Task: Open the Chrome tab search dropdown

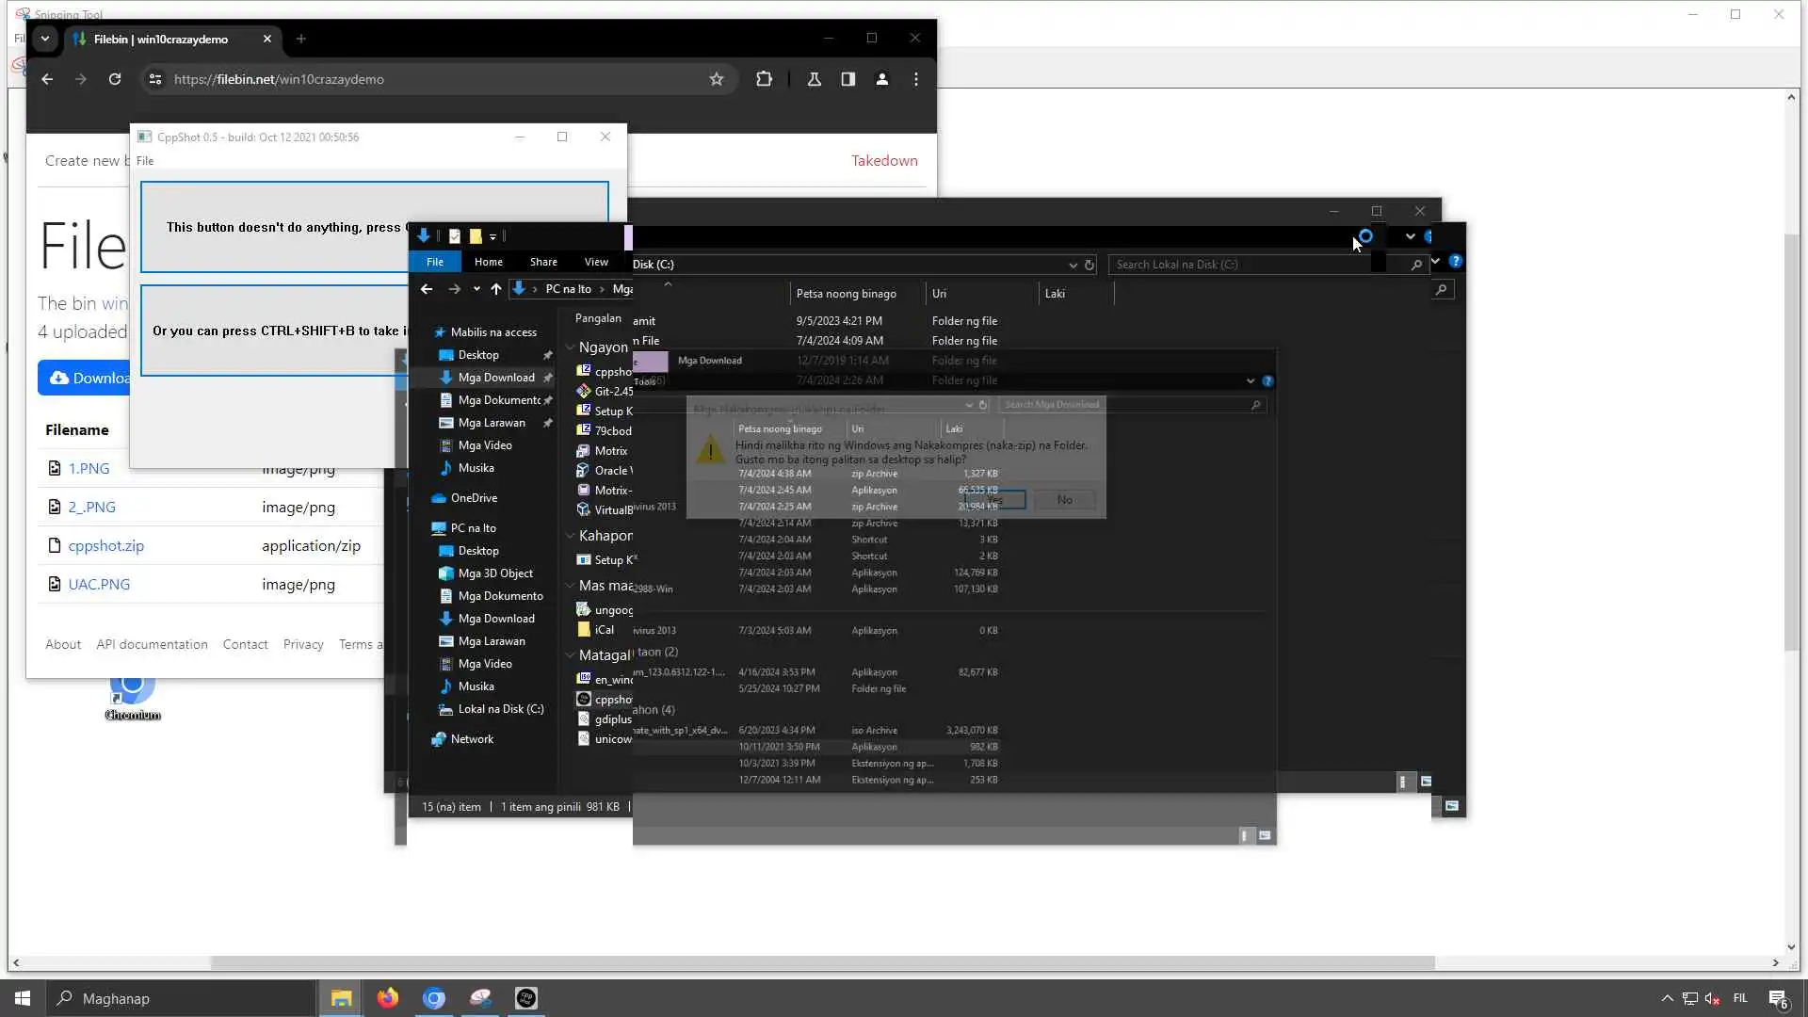Action: [x=44, y=39]
